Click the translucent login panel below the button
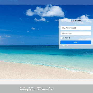This screenshot has height=93, width=93. coord(76,47)
